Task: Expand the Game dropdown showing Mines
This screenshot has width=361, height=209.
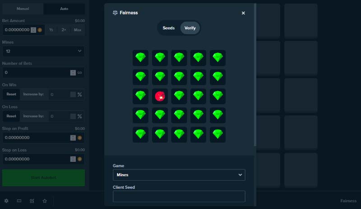Action: (179, 175)
